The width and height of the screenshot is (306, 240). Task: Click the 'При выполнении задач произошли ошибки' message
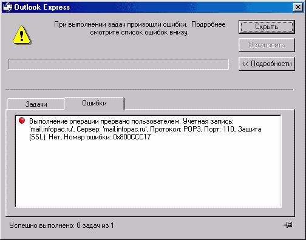[x=140, y=28]
